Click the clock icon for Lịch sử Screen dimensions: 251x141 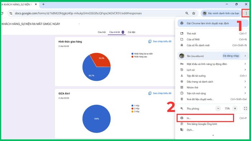click(182, 70)
